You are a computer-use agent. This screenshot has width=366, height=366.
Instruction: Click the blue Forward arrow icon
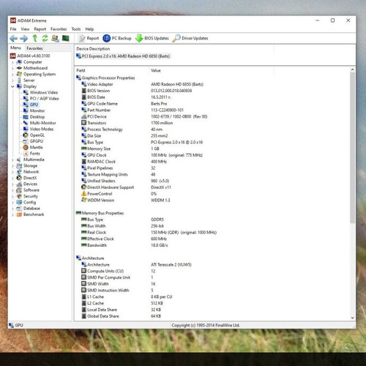pyautogui.click(x=24, y=38)
